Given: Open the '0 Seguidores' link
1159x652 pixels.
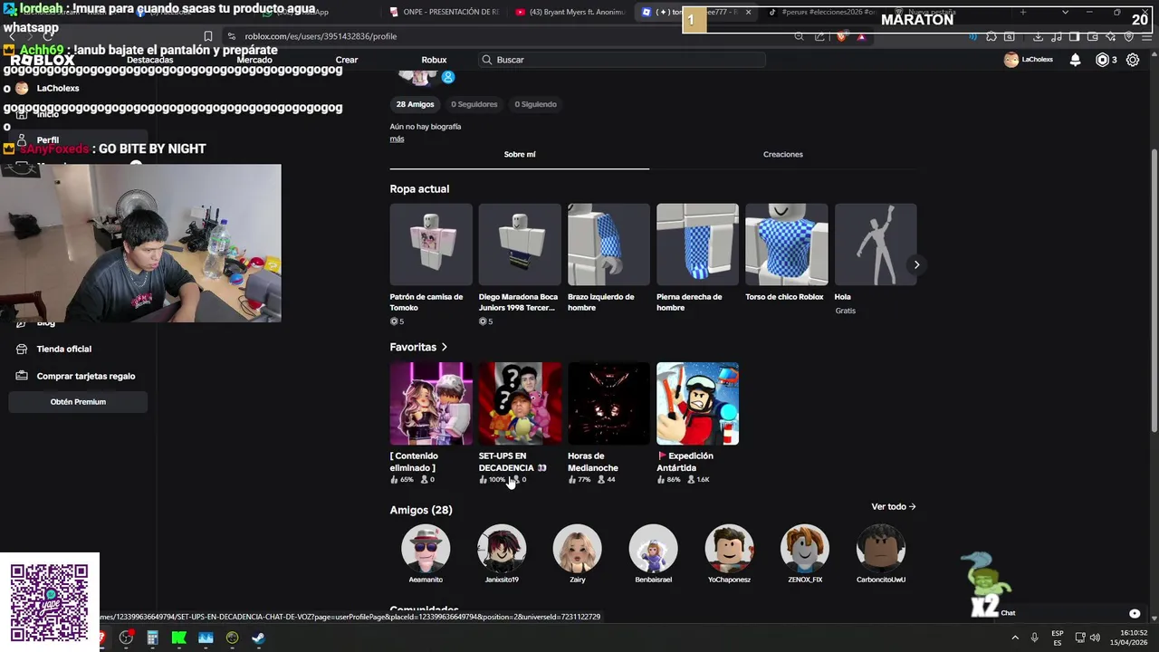Looking at the screenshot, I should (474, 104).
